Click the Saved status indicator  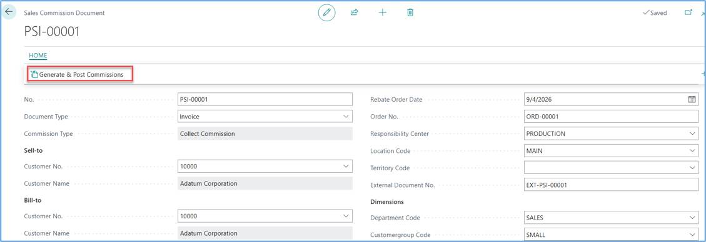pos(655,13)
